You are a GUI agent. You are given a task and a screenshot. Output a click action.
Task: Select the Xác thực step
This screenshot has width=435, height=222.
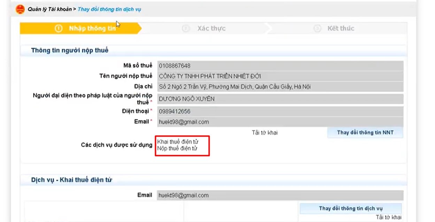(211, 29)
